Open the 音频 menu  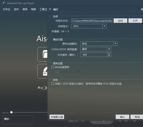point(25,9)
